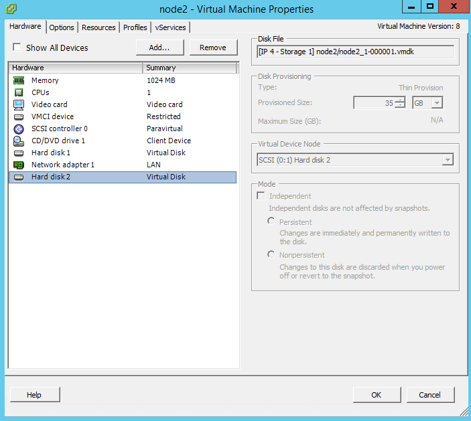
Task: Open the Virtual Device Node dropdown
Action: pos(448,160)
